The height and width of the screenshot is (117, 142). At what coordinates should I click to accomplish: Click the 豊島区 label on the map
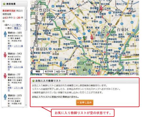45,10
